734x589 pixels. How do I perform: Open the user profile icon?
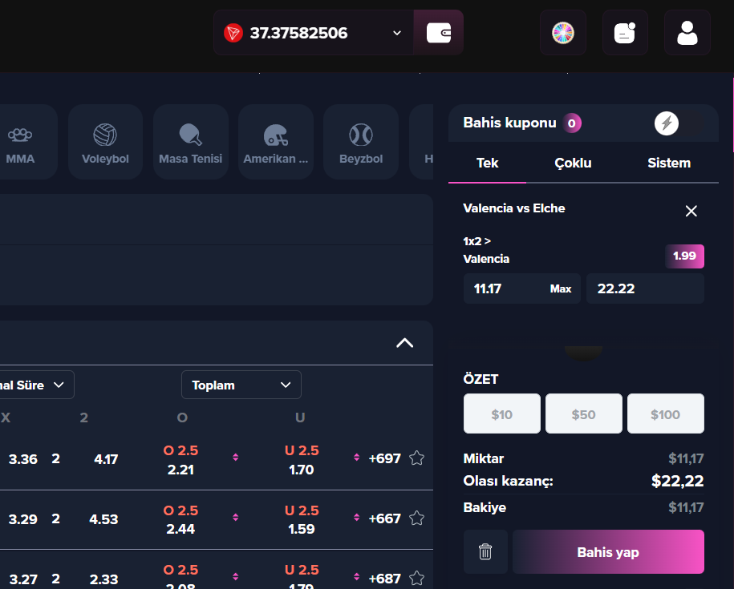[x=687, y=33]
